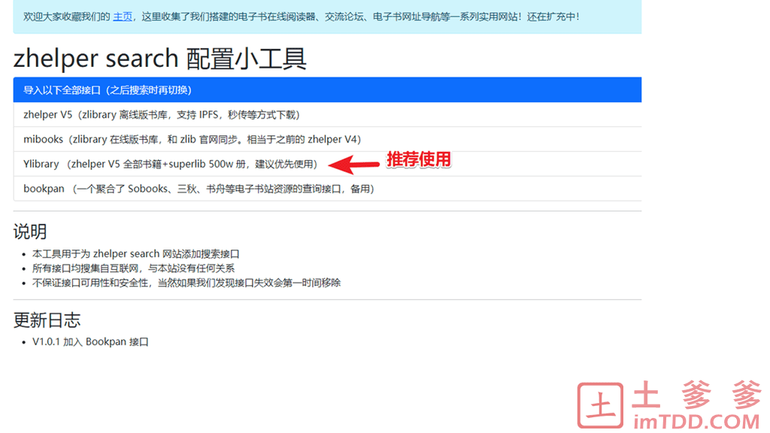The height and width of the screenshot is (433, 770).
Task: Select the zhelper V5 interface entry
Action: pyautogui.click(x=327, y=115)
